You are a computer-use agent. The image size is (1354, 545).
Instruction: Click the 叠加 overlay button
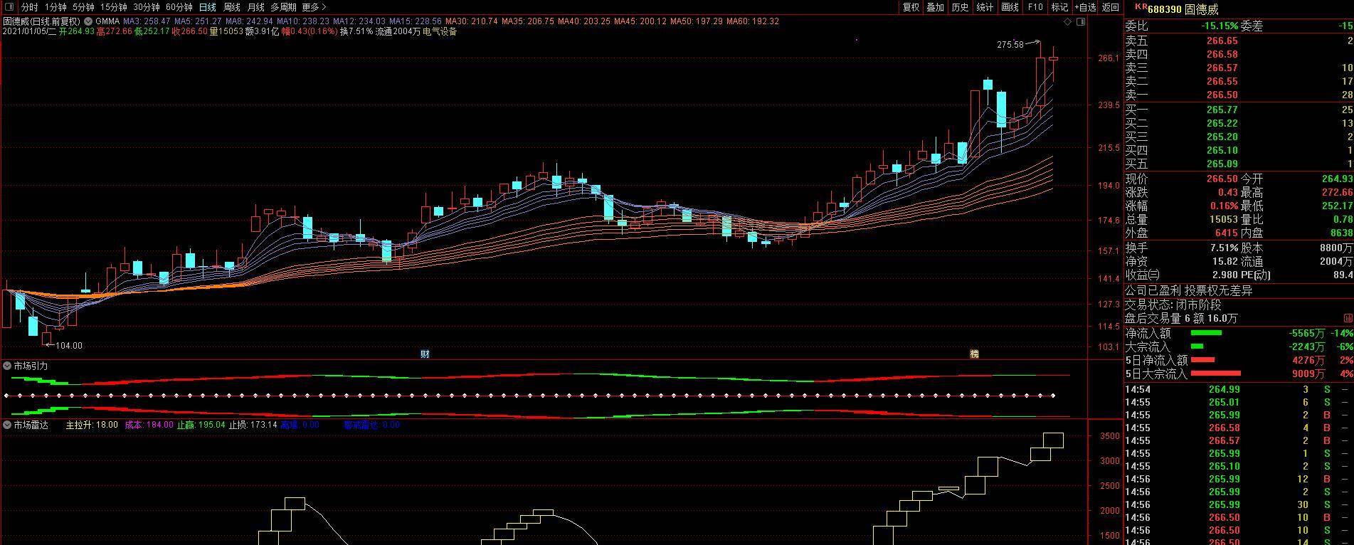tap(935, 7)
